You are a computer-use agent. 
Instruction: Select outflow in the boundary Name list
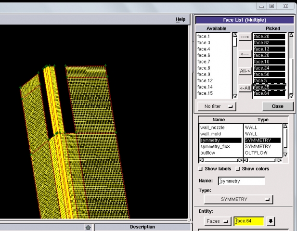208,153
